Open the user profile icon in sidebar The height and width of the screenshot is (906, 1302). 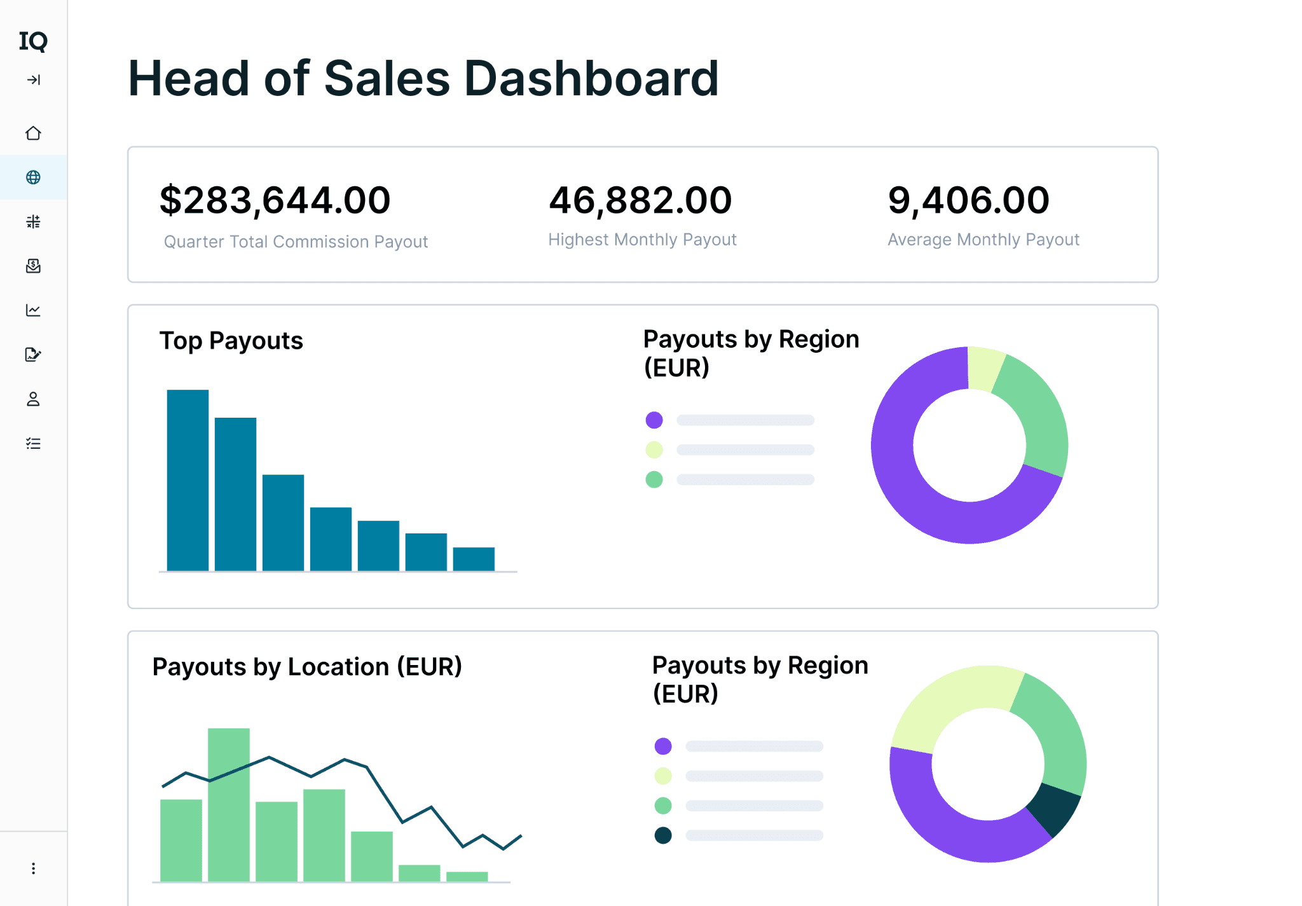tap(33, 399)
